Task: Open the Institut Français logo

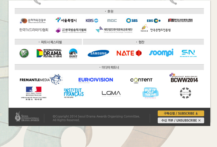Action: pyautogui.click(x=74, y=93)
